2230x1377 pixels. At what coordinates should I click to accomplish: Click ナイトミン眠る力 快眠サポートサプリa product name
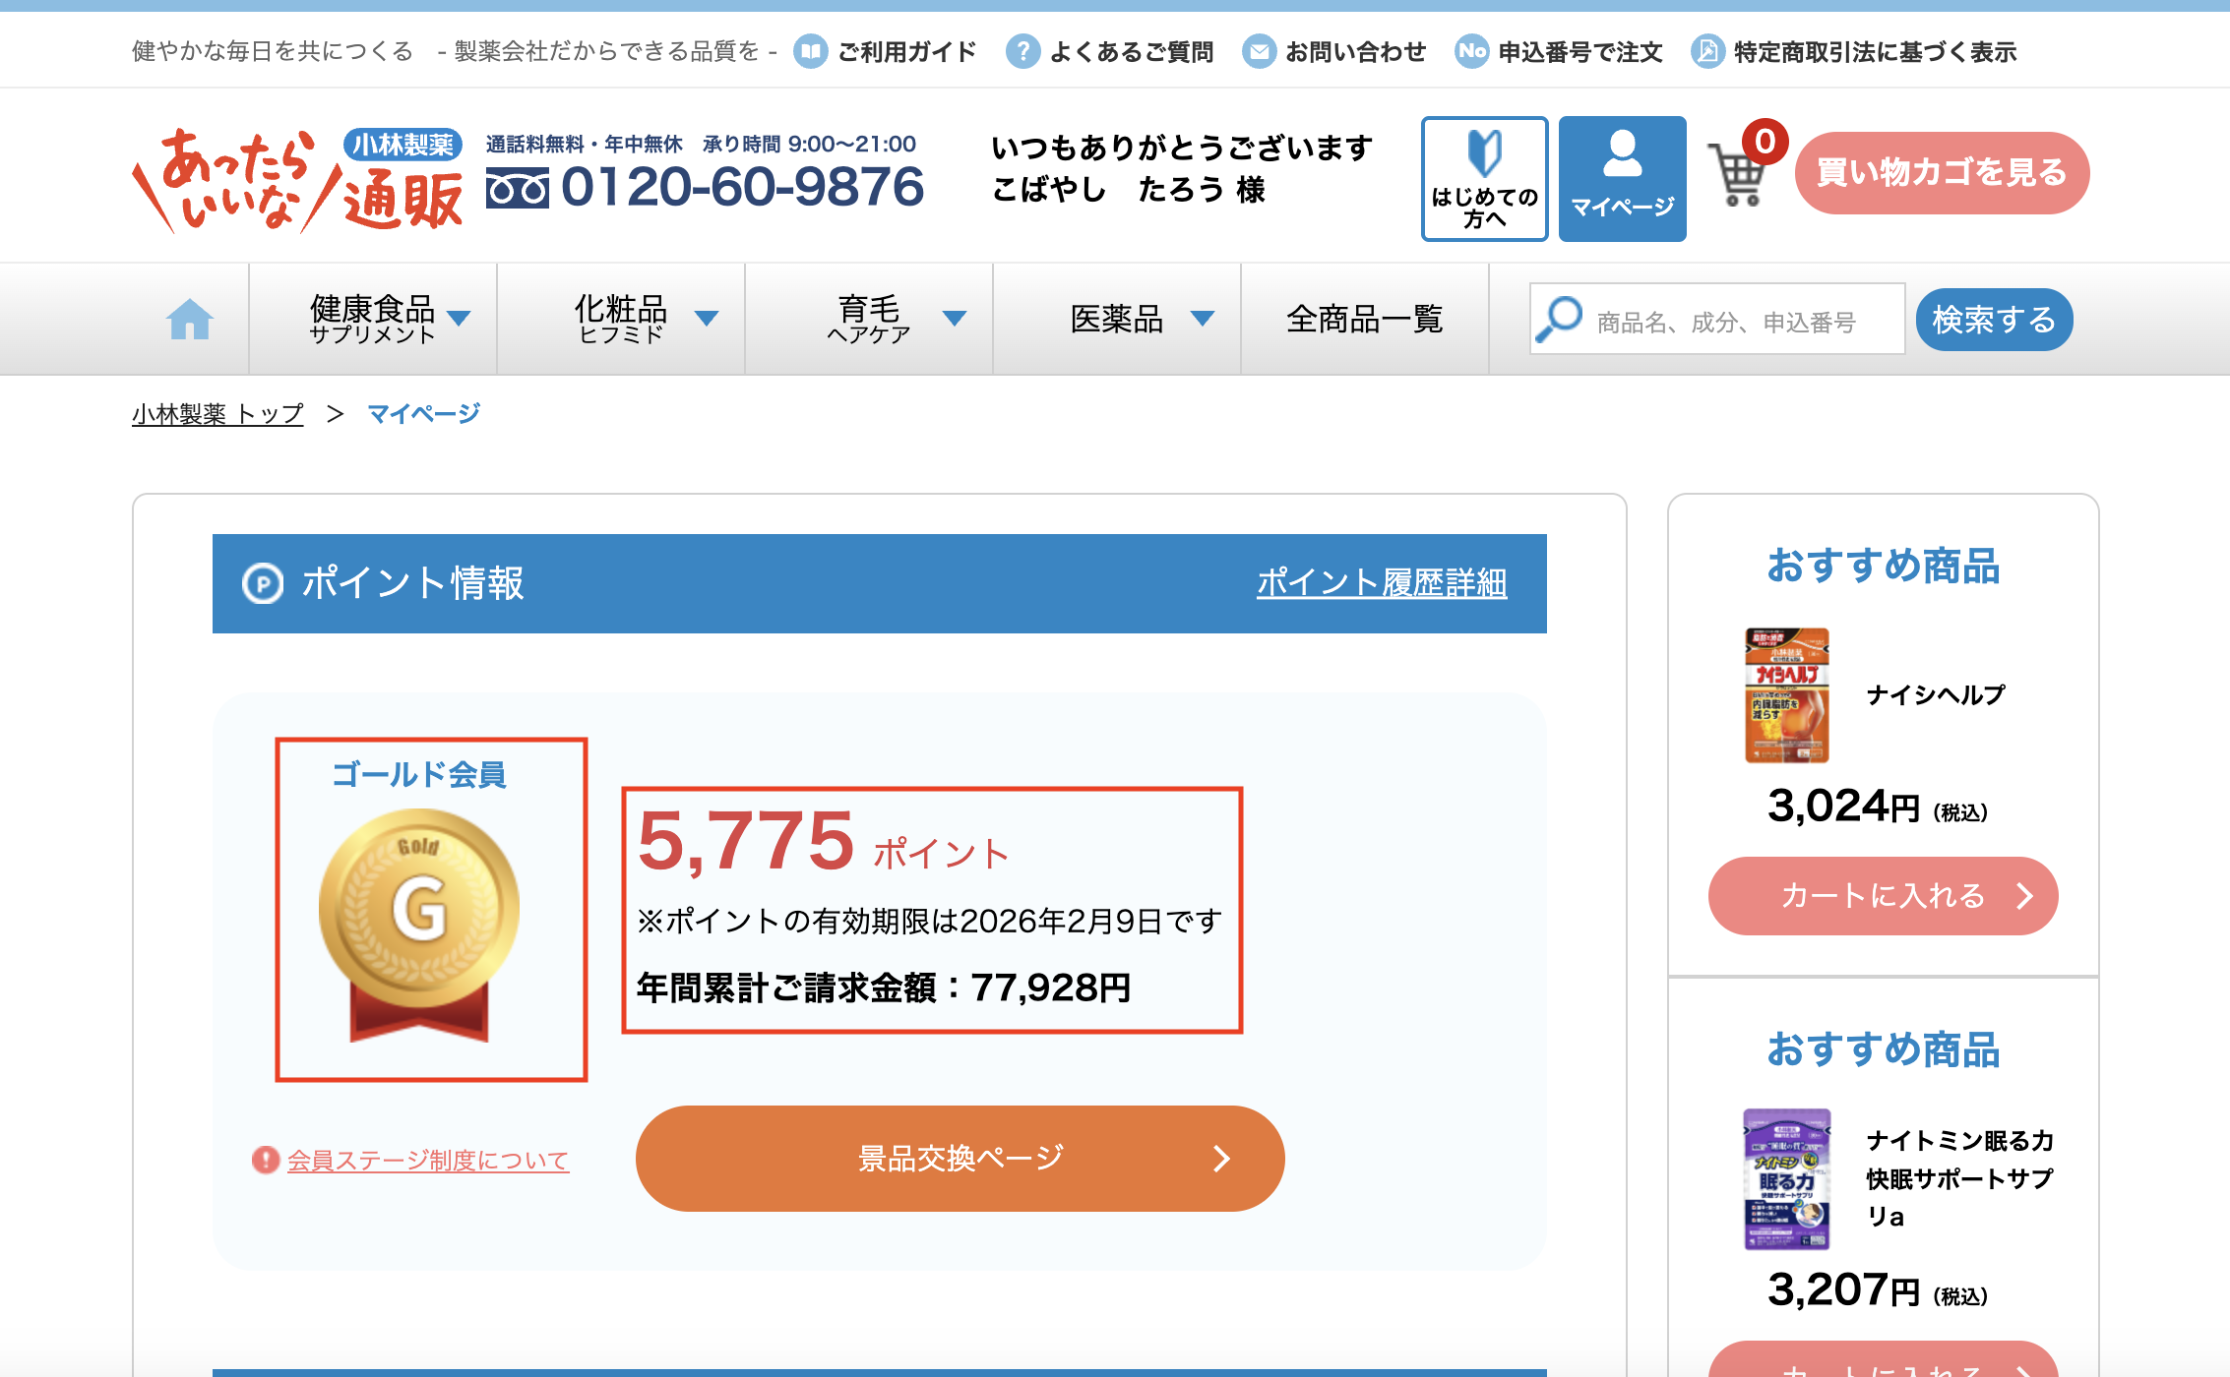point(1960,1178)
